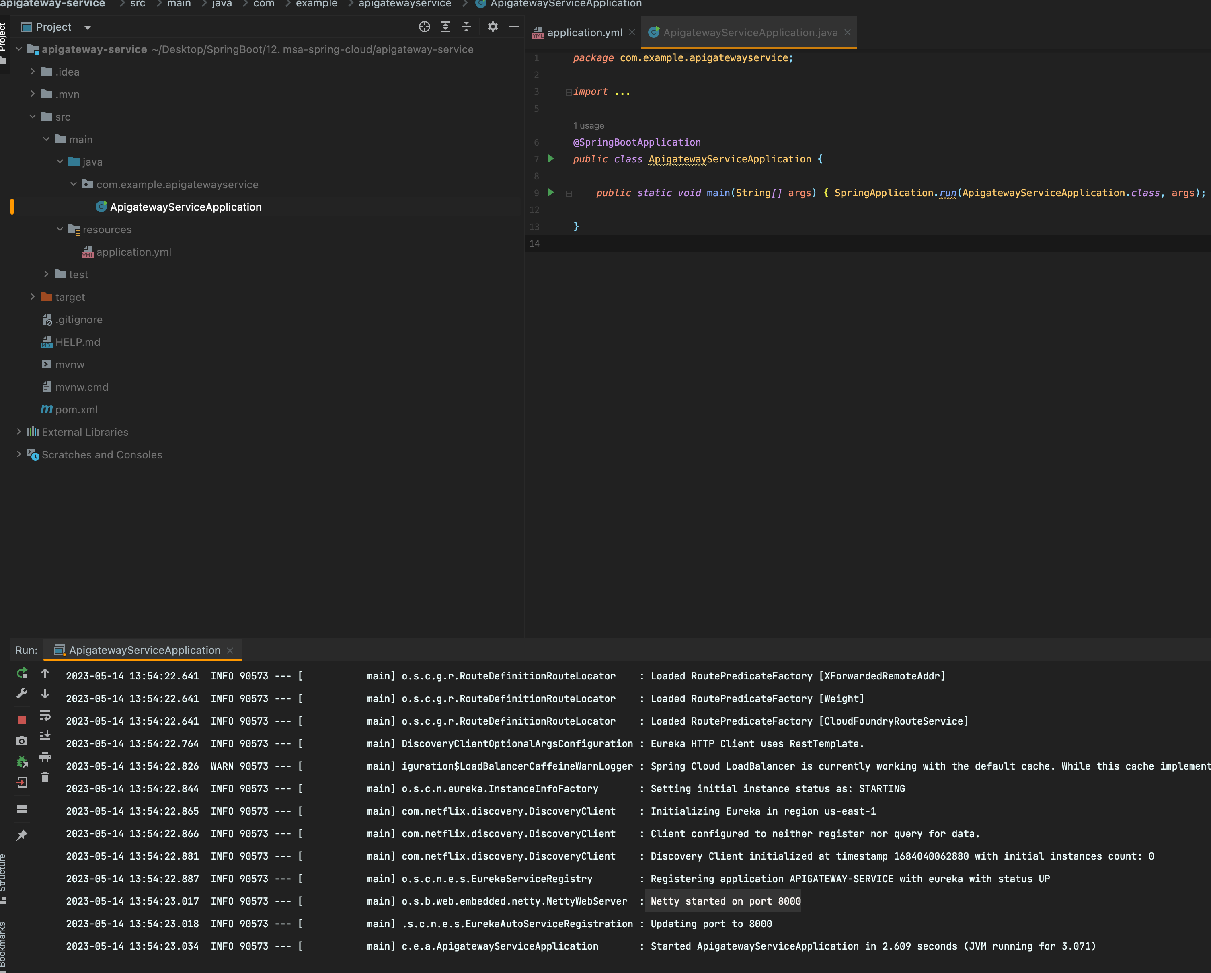Run main method from gutter arrow on line 9
This screenshot has height=973, width=1211.
551,193
